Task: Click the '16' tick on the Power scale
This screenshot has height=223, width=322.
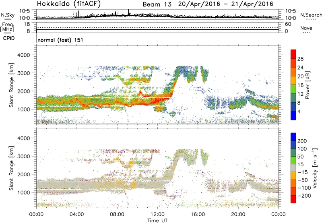Action: pyautogui.click(x=300, y=85)
